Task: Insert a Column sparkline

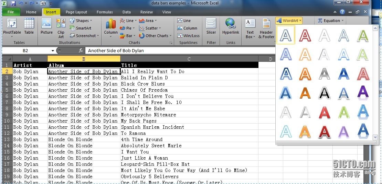Action: coord(187,28)
